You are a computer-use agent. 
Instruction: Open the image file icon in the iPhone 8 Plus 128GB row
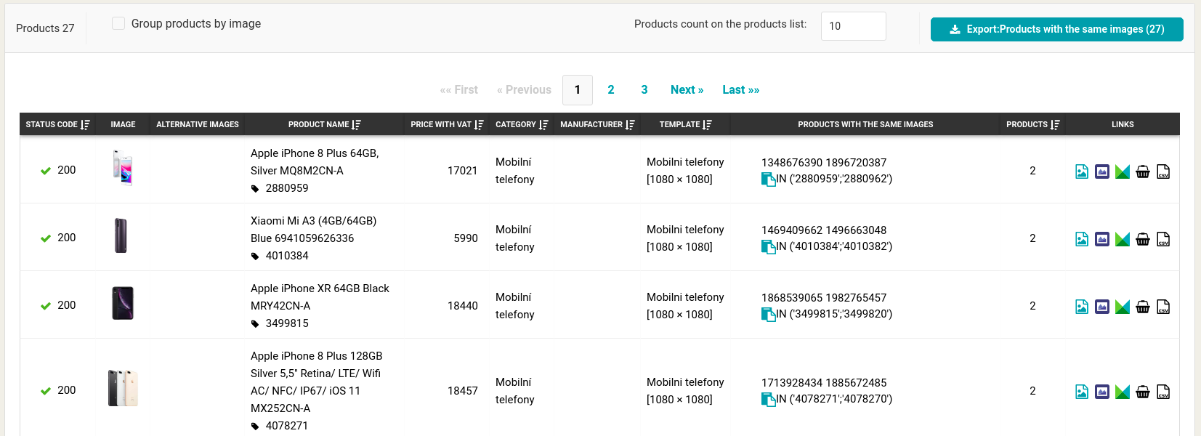pyautogui.click(x=1082, y=392)
